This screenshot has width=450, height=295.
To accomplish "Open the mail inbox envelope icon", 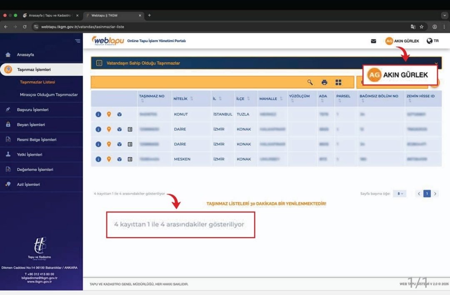I will [x=373, y=41].
